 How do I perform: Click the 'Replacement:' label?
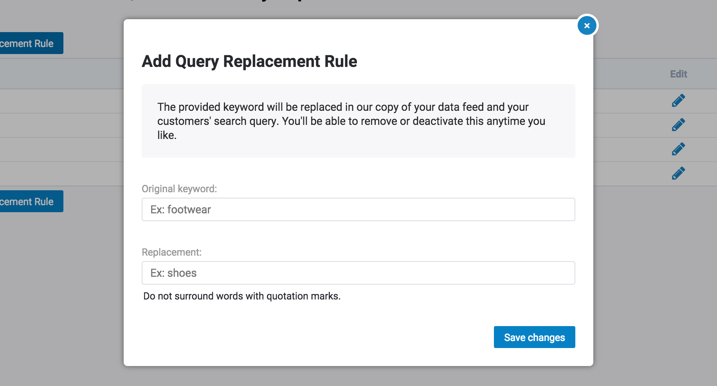tap(171, 252)
